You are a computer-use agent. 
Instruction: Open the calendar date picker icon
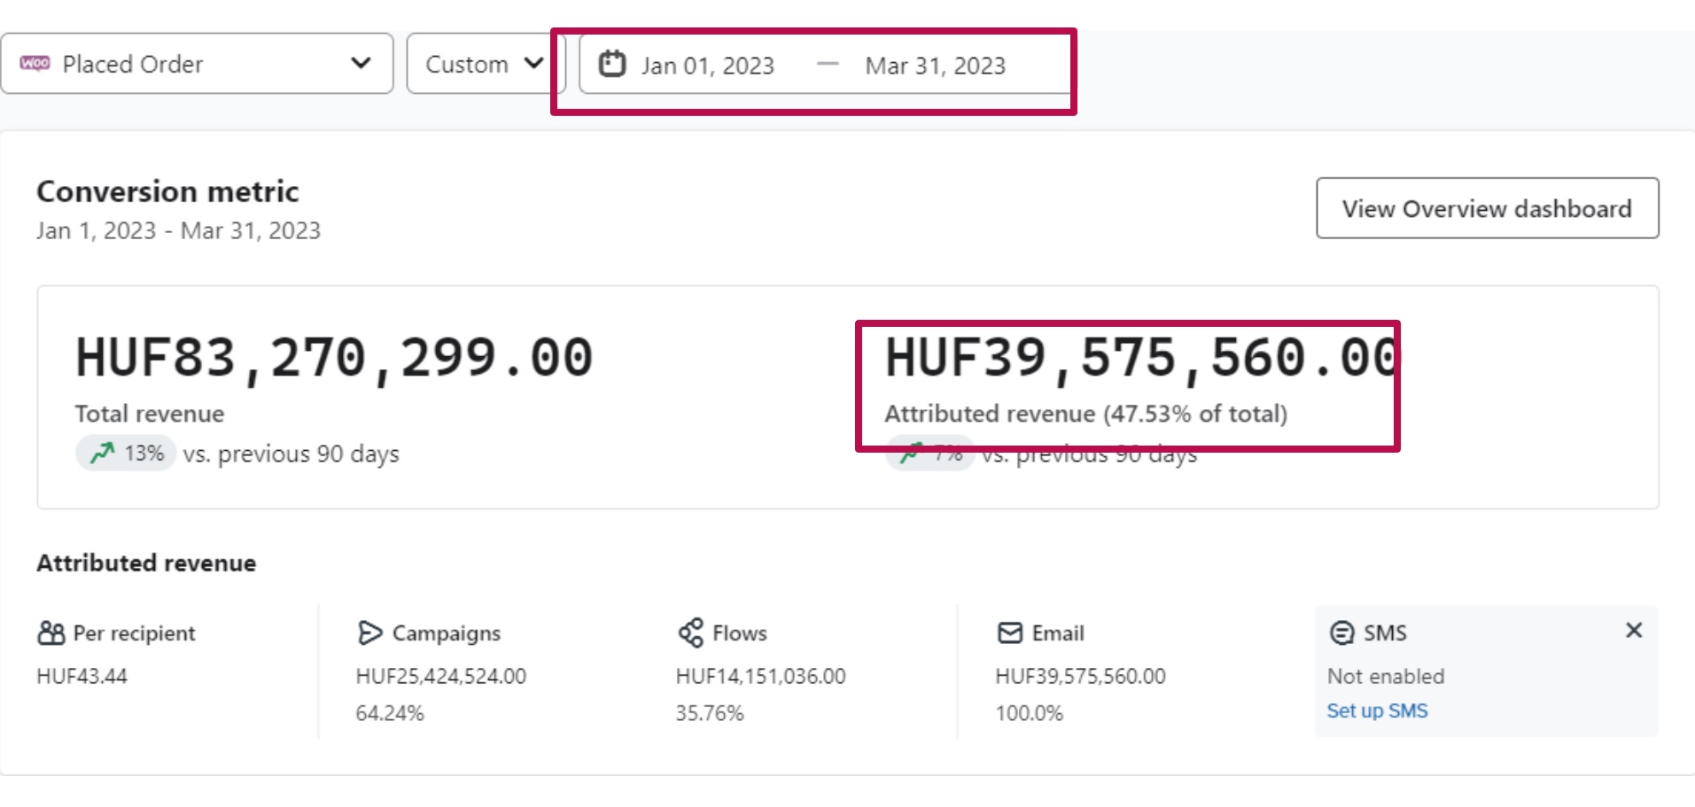point(611,65)
